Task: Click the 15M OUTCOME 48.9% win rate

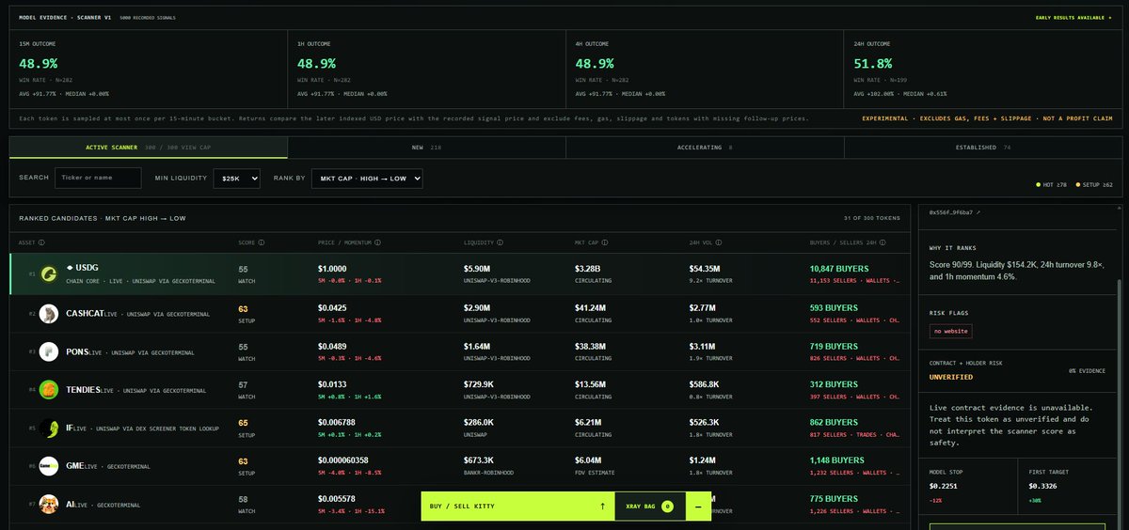Action: coord(39,63)
